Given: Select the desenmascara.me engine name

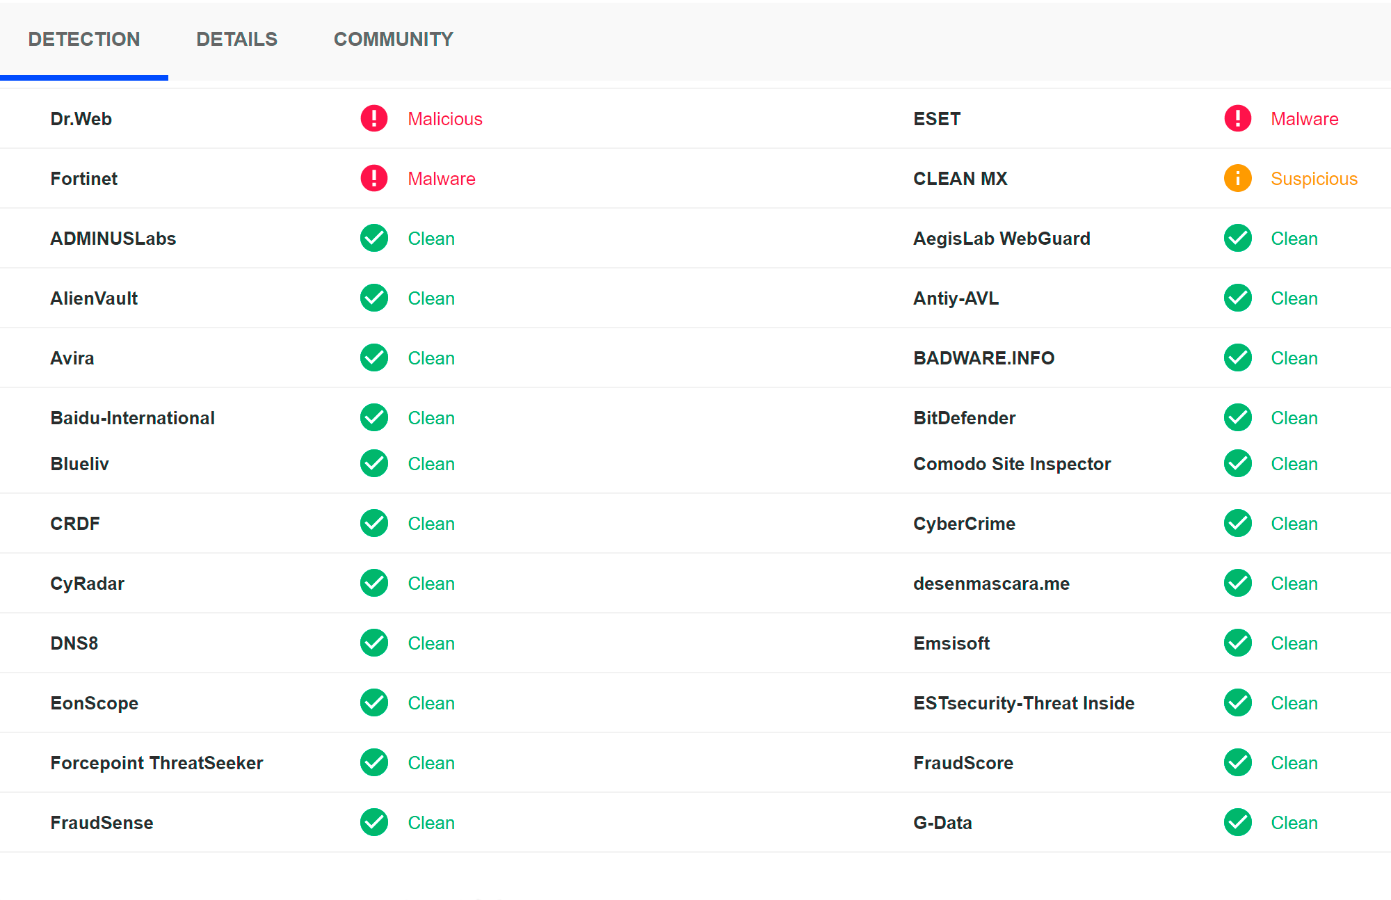Looking at the screenshot, I should pos(991,584).
